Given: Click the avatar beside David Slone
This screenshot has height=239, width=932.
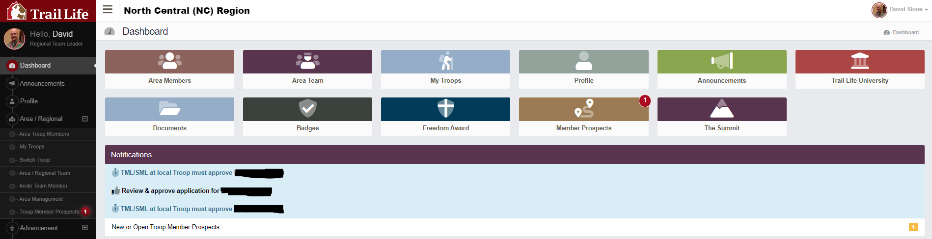Looking at the screenshot, I should [x=879, y=10].
